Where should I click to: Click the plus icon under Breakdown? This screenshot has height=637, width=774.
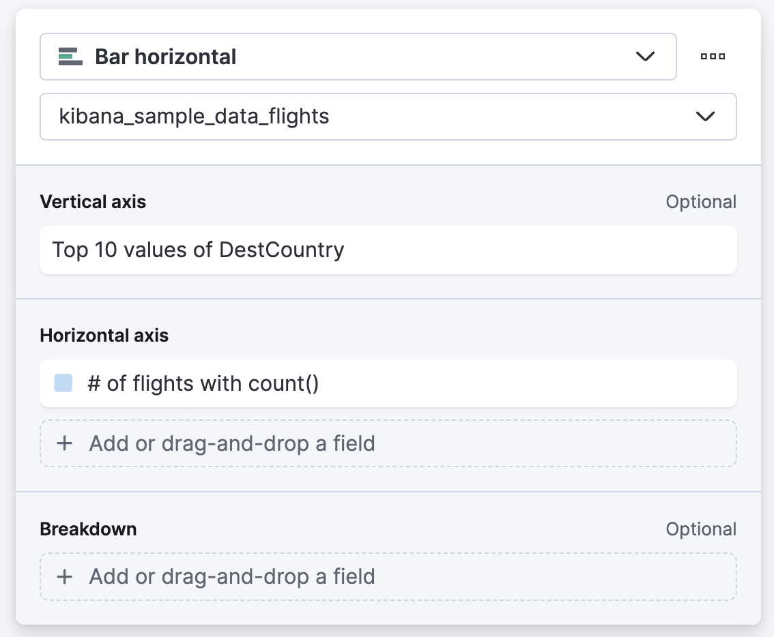coord(65,576)
